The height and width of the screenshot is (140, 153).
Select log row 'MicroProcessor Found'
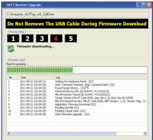click(77, 94)
